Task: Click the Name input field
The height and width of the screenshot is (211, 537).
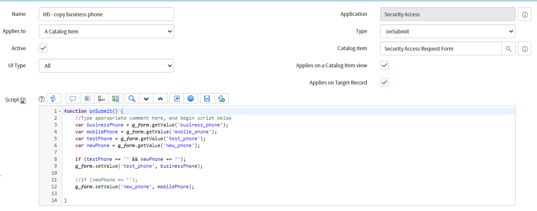Action: pyautogui.click(x=106, y=14)
